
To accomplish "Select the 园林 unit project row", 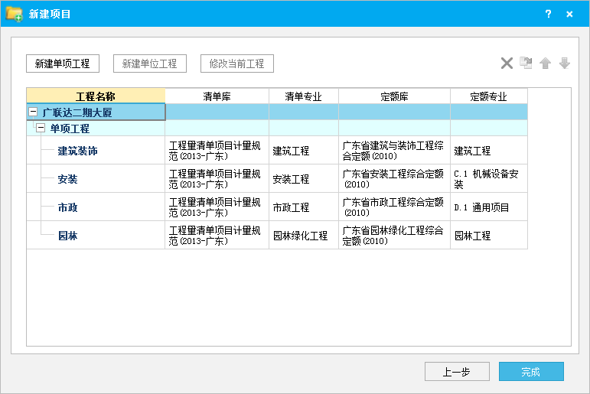I will (67, 236).
